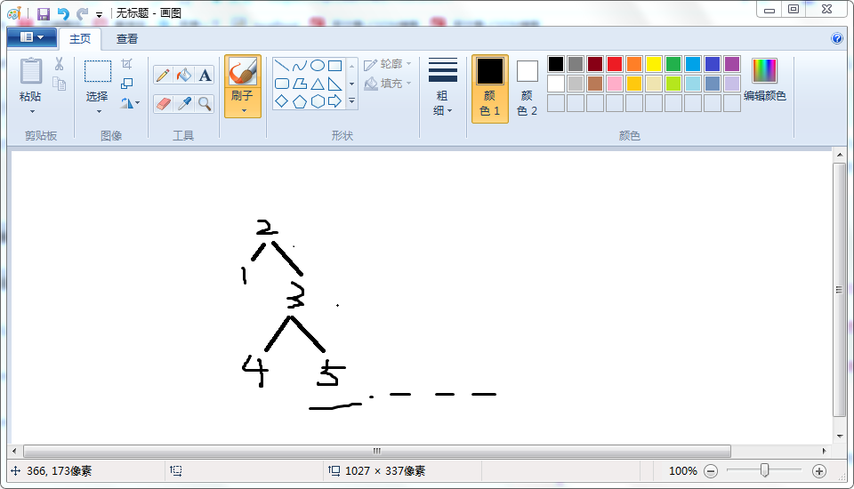Image resolution: width=854 pixels, height=489 pixels.
Task: Click the zoom in plus button
Action: coord(819,471)
